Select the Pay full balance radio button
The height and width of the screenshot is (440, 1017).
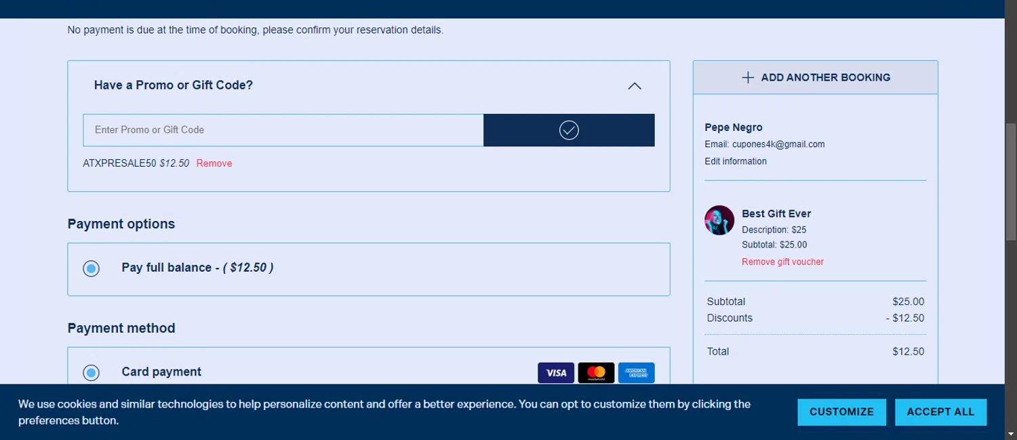tap(91, 268)
